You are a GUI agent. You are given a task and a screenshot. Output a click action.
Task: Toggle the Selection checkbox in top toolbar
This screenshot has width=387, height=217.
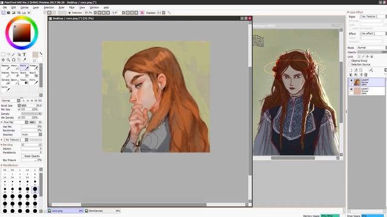(x=70, y=13)
